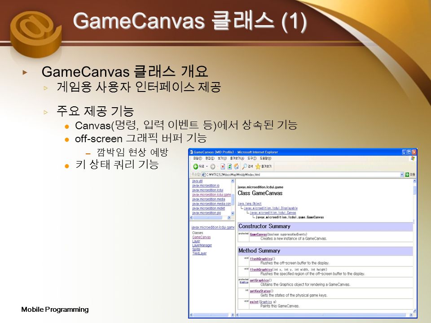Follow the javax.microedition.lcdui.Canvas link

[273, 213]
